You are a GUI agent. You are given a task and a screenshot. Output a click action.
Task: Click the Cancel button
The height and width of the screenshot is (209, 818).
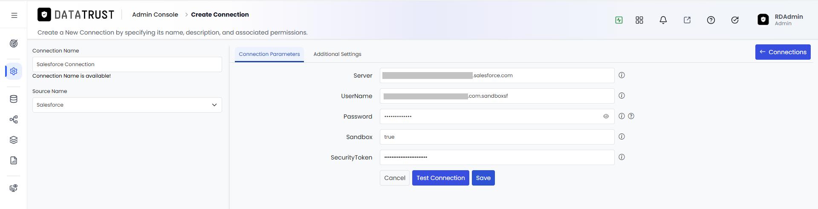(x=395, y=178)
